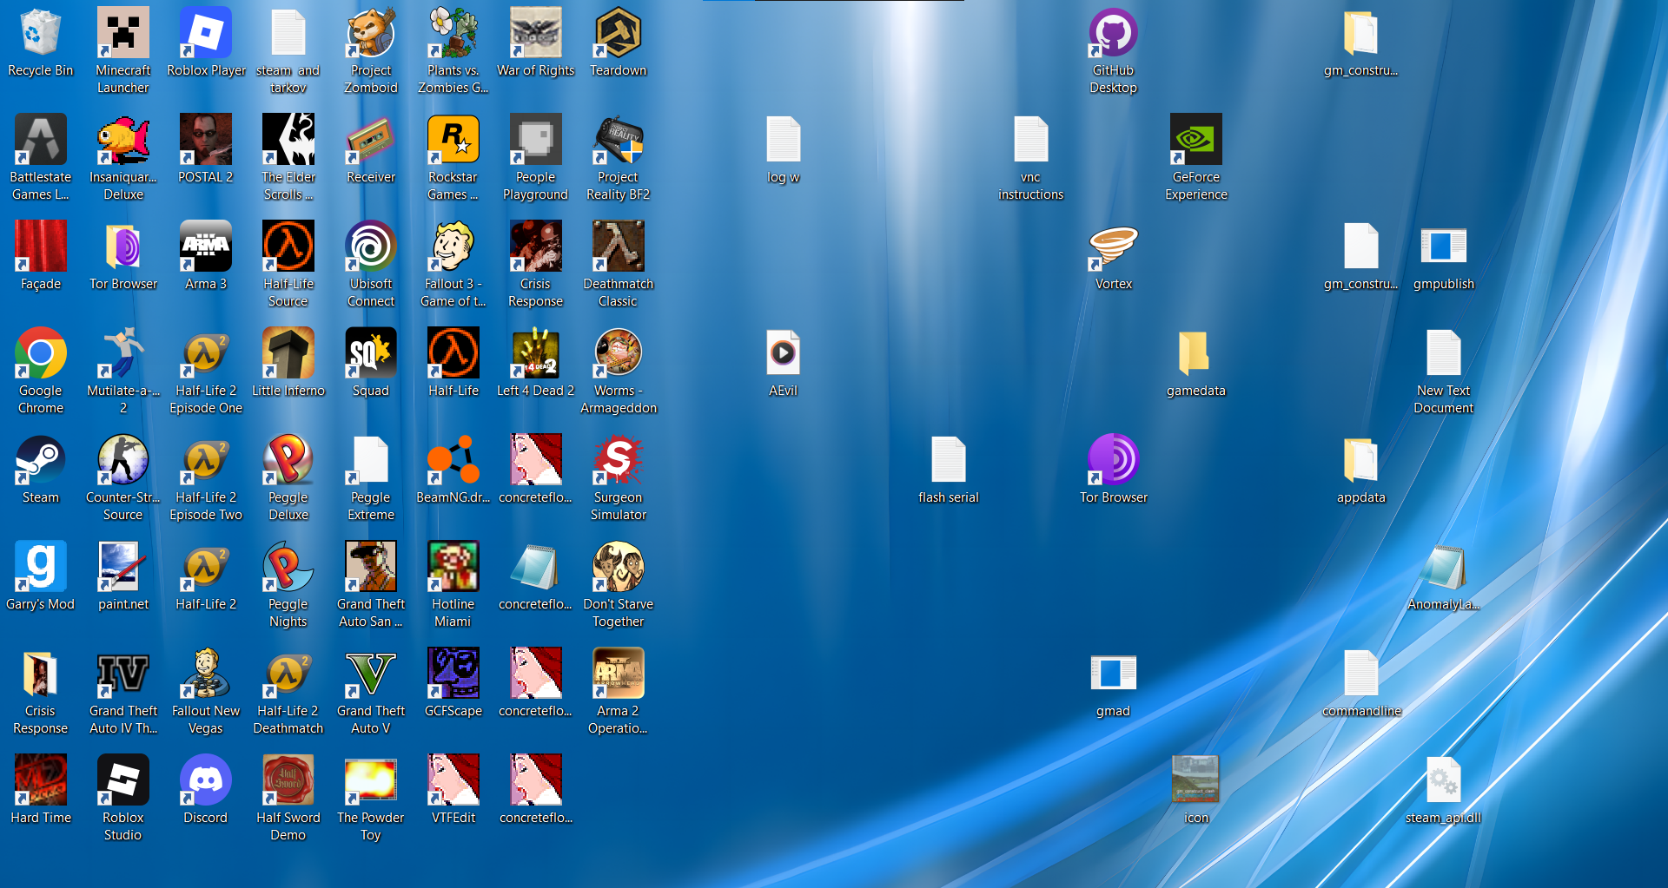This screenshot has width=1668, height=888.
Task: Click the Squad game icon
Action: tap(371, 352)
